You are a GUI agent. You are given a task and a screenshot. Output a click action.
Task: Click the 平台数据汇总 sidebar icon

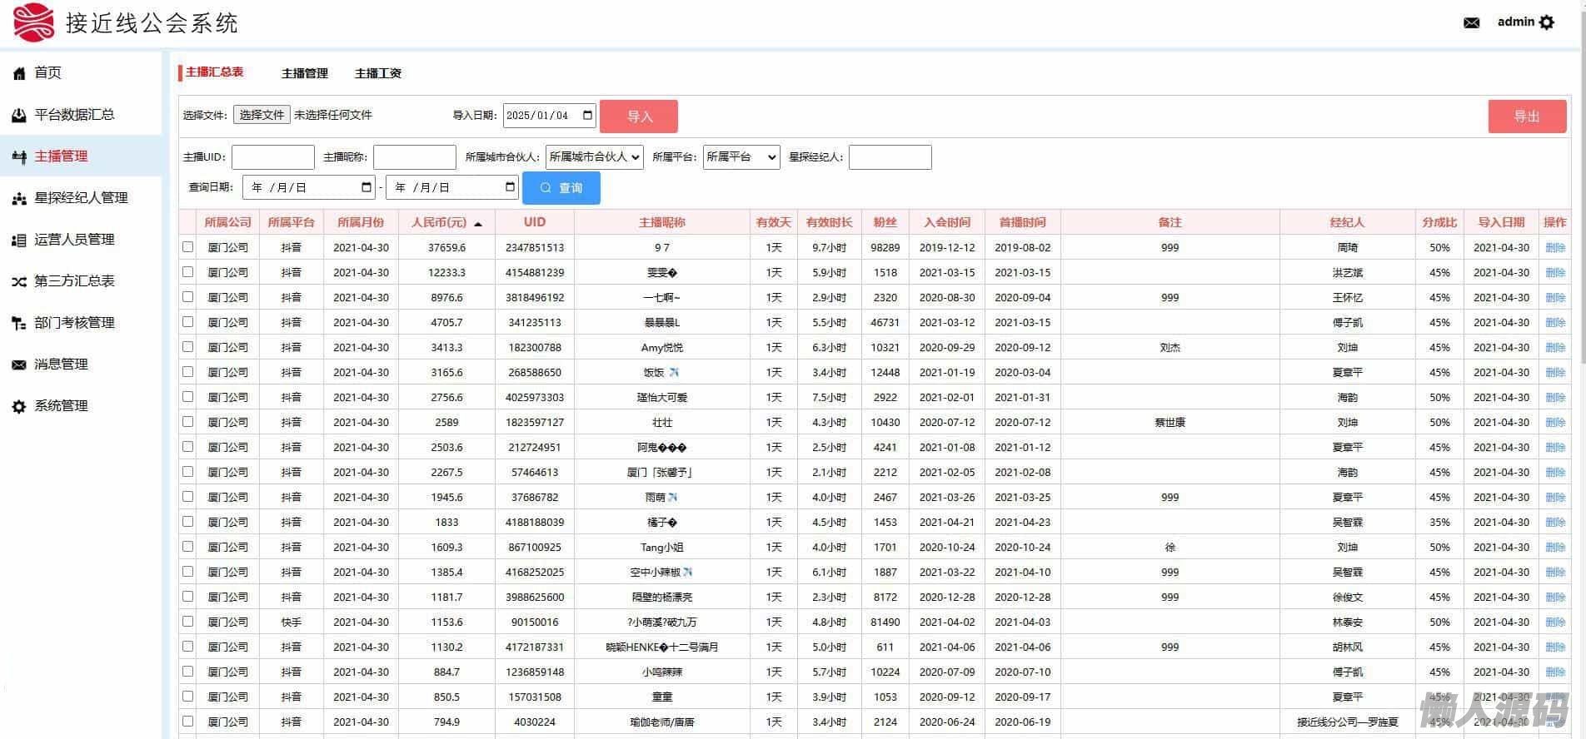click(19, 116)
